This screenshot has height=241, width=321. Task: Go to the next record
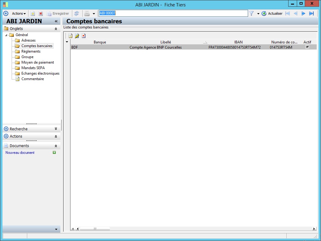click(304, 13)
